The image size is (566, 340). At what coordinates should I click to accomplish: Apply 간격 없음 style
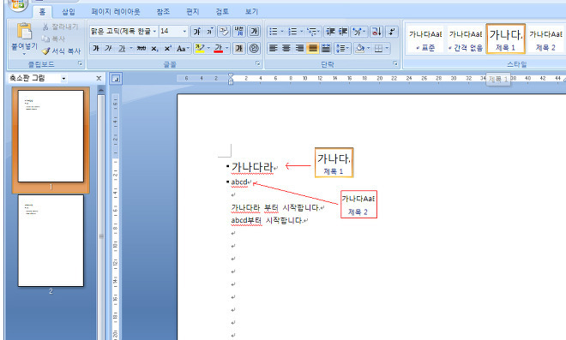[x=466, y=39]
